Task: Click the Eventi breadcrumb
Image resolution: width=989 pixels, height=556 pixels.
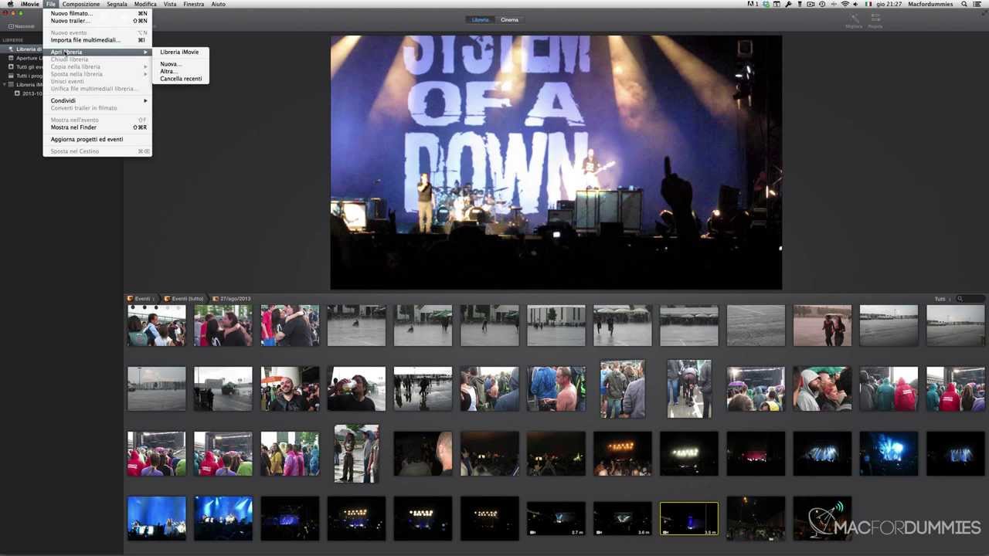Action: 140,299
